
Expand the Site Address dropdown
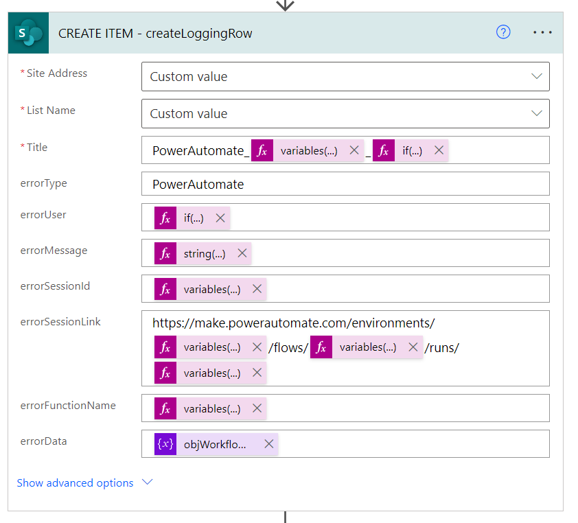pos(537,77)
